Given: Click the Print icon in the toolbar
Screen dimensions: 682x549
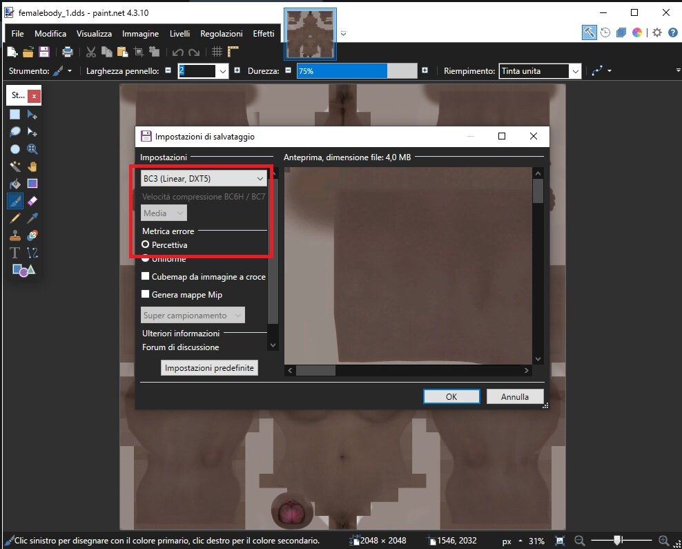Looking at the screenshot, I should tap(68, 52).
